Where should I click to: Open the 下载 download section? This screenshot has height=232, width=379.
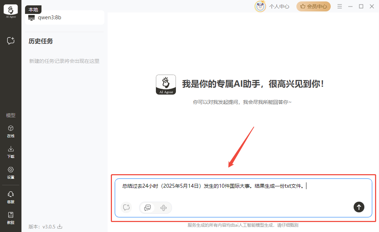[x=11, y=152]
